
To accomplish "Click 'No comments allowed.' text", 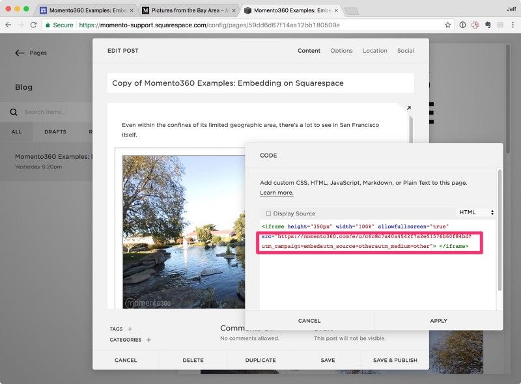I will tap(249, 338).
